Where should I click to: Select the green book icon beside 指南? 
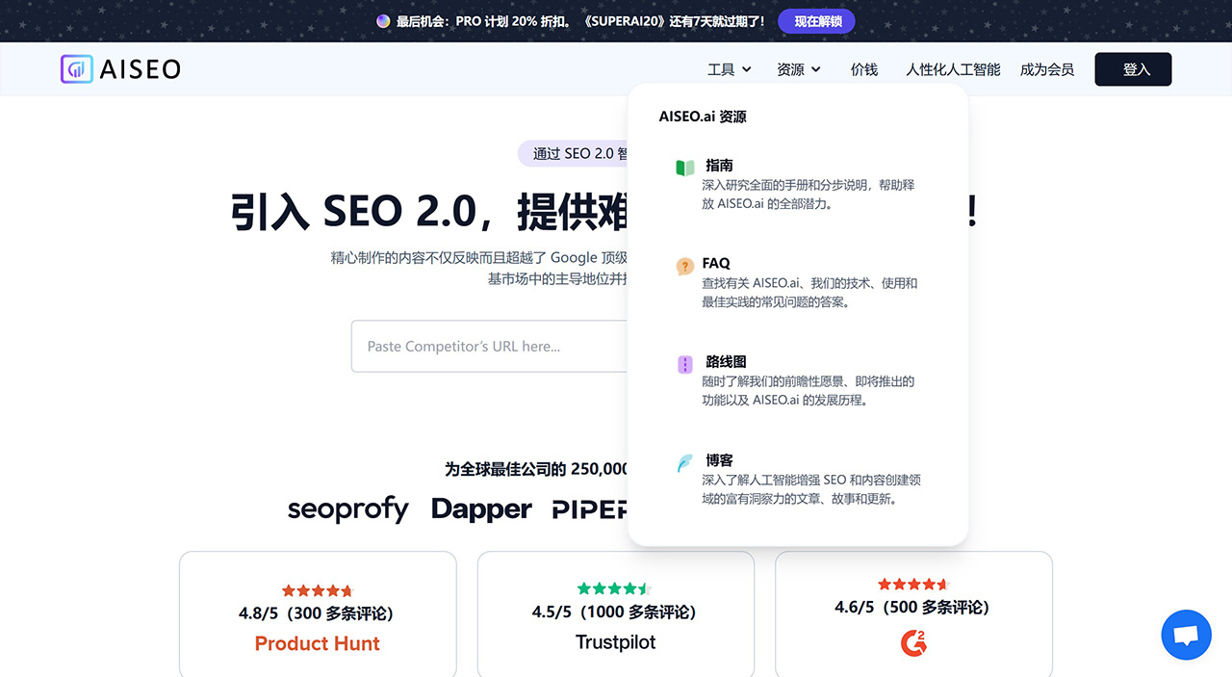click(684, 166)
